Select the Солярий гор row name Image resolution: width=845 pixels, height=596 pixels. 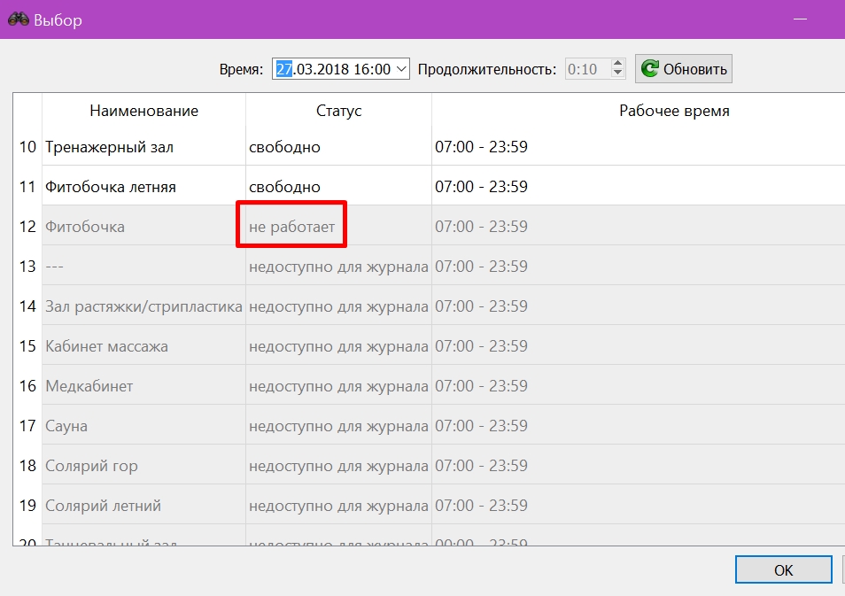click(x=91, y=466)
